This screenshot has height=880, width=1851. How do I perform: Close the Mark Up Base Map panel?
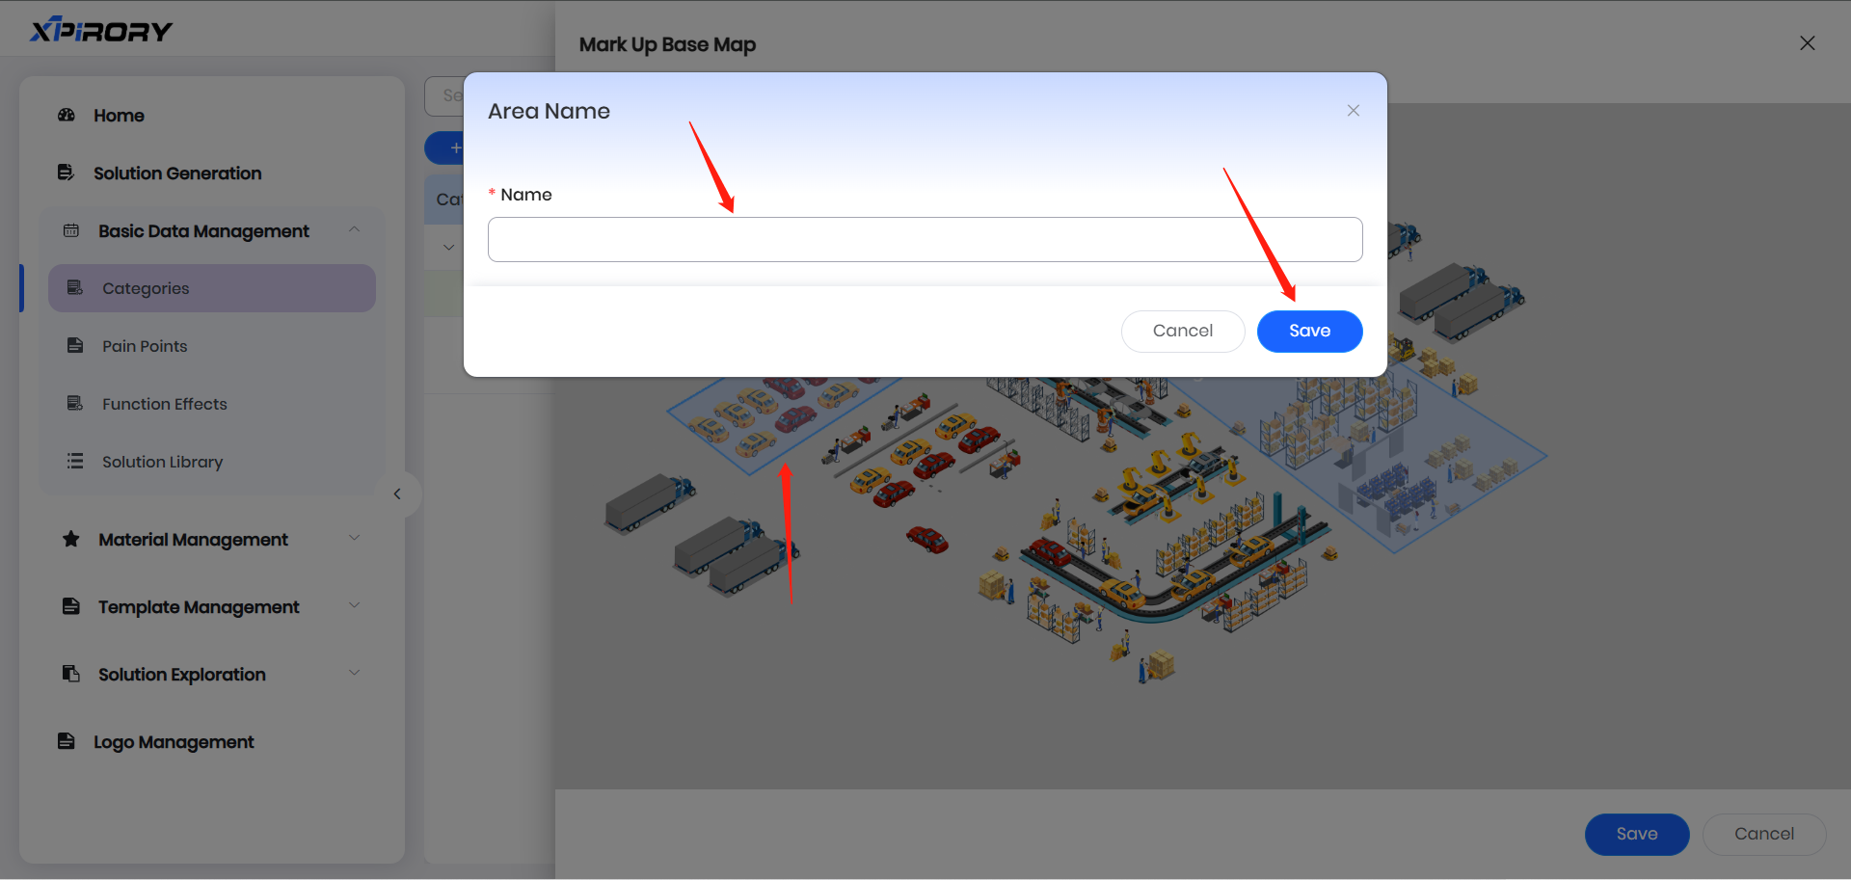click(1807, 43)
